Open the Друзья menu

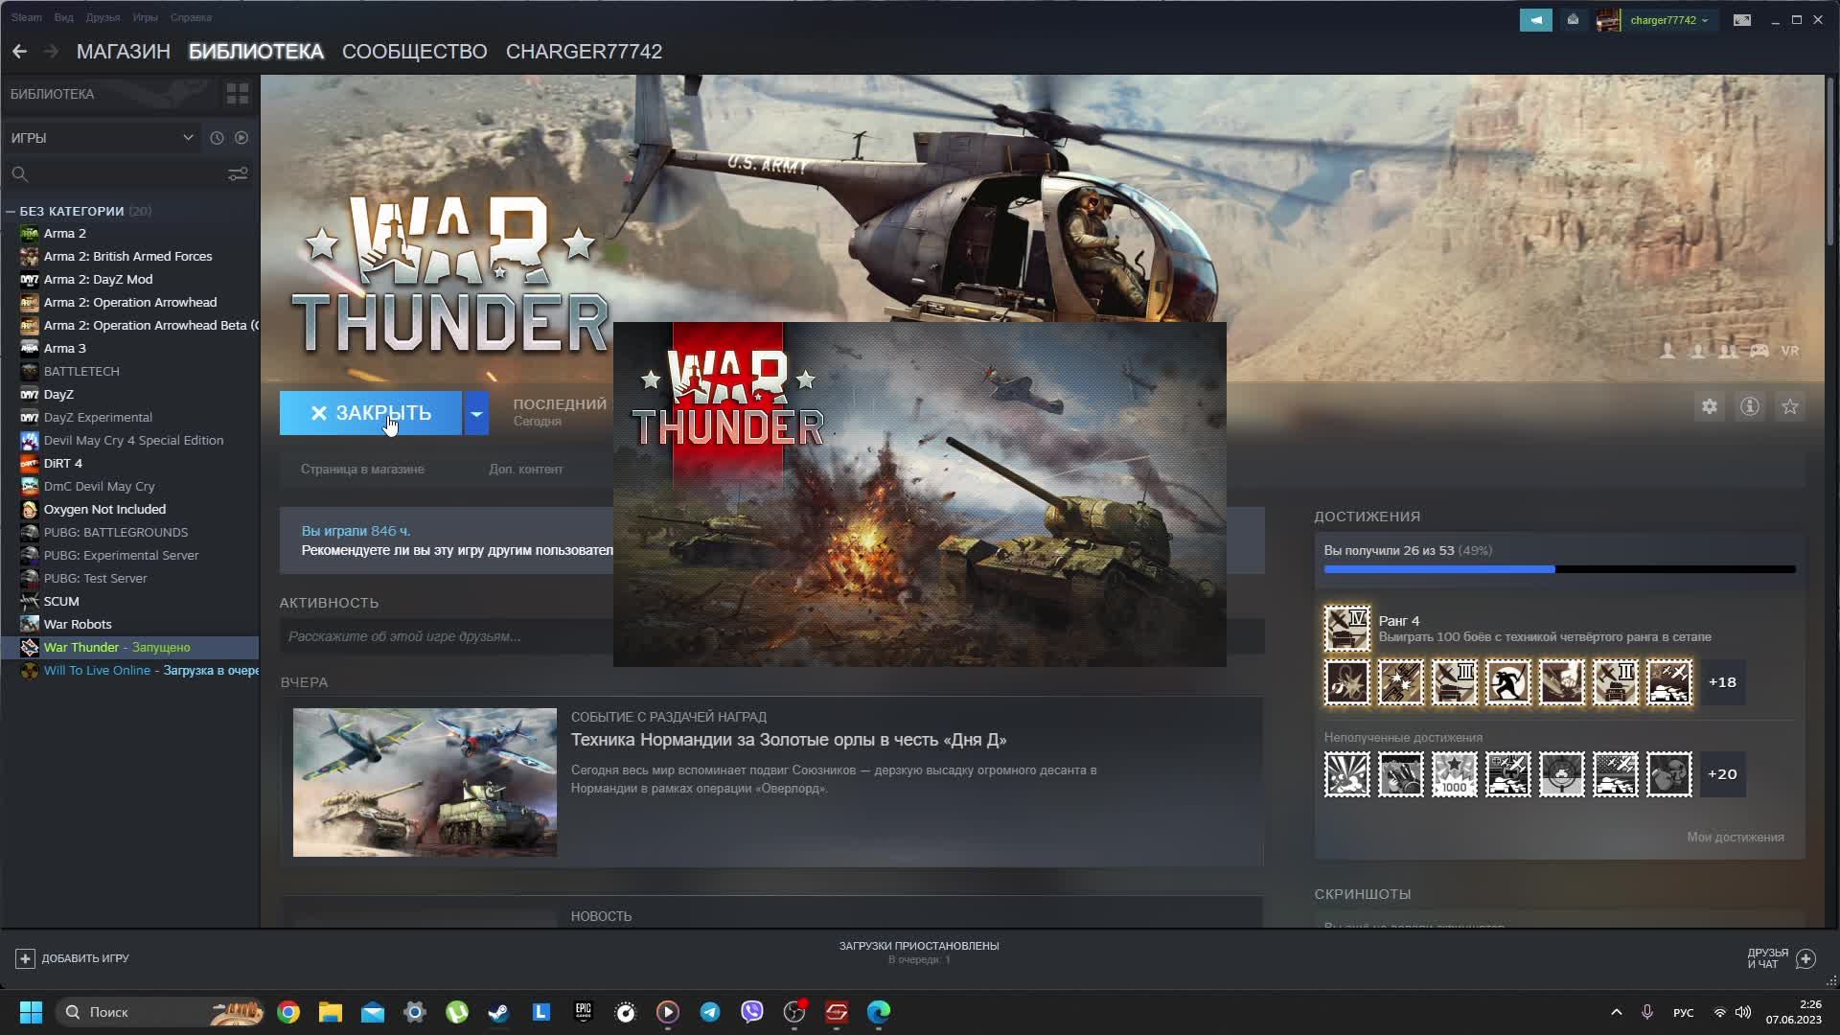[103, 17]
